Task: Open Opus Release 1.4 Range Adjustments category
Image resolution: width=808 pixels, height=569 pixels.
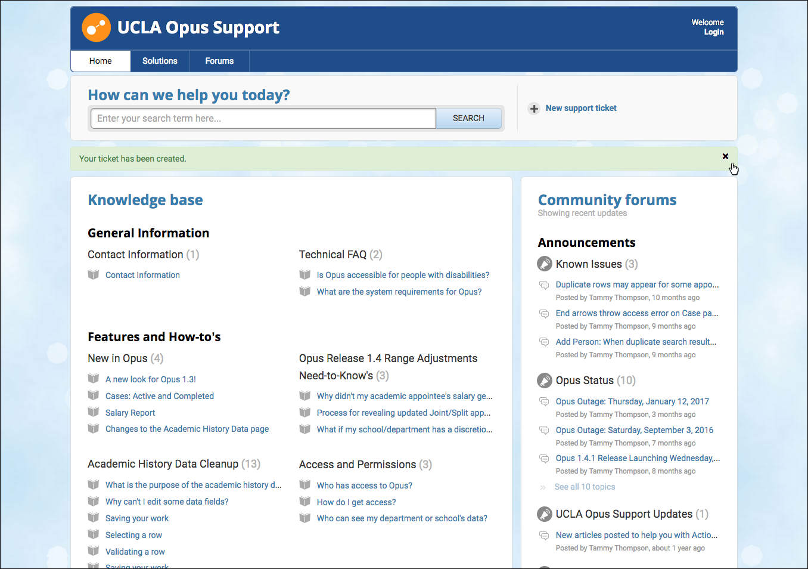Action: (x=388, y=367)
